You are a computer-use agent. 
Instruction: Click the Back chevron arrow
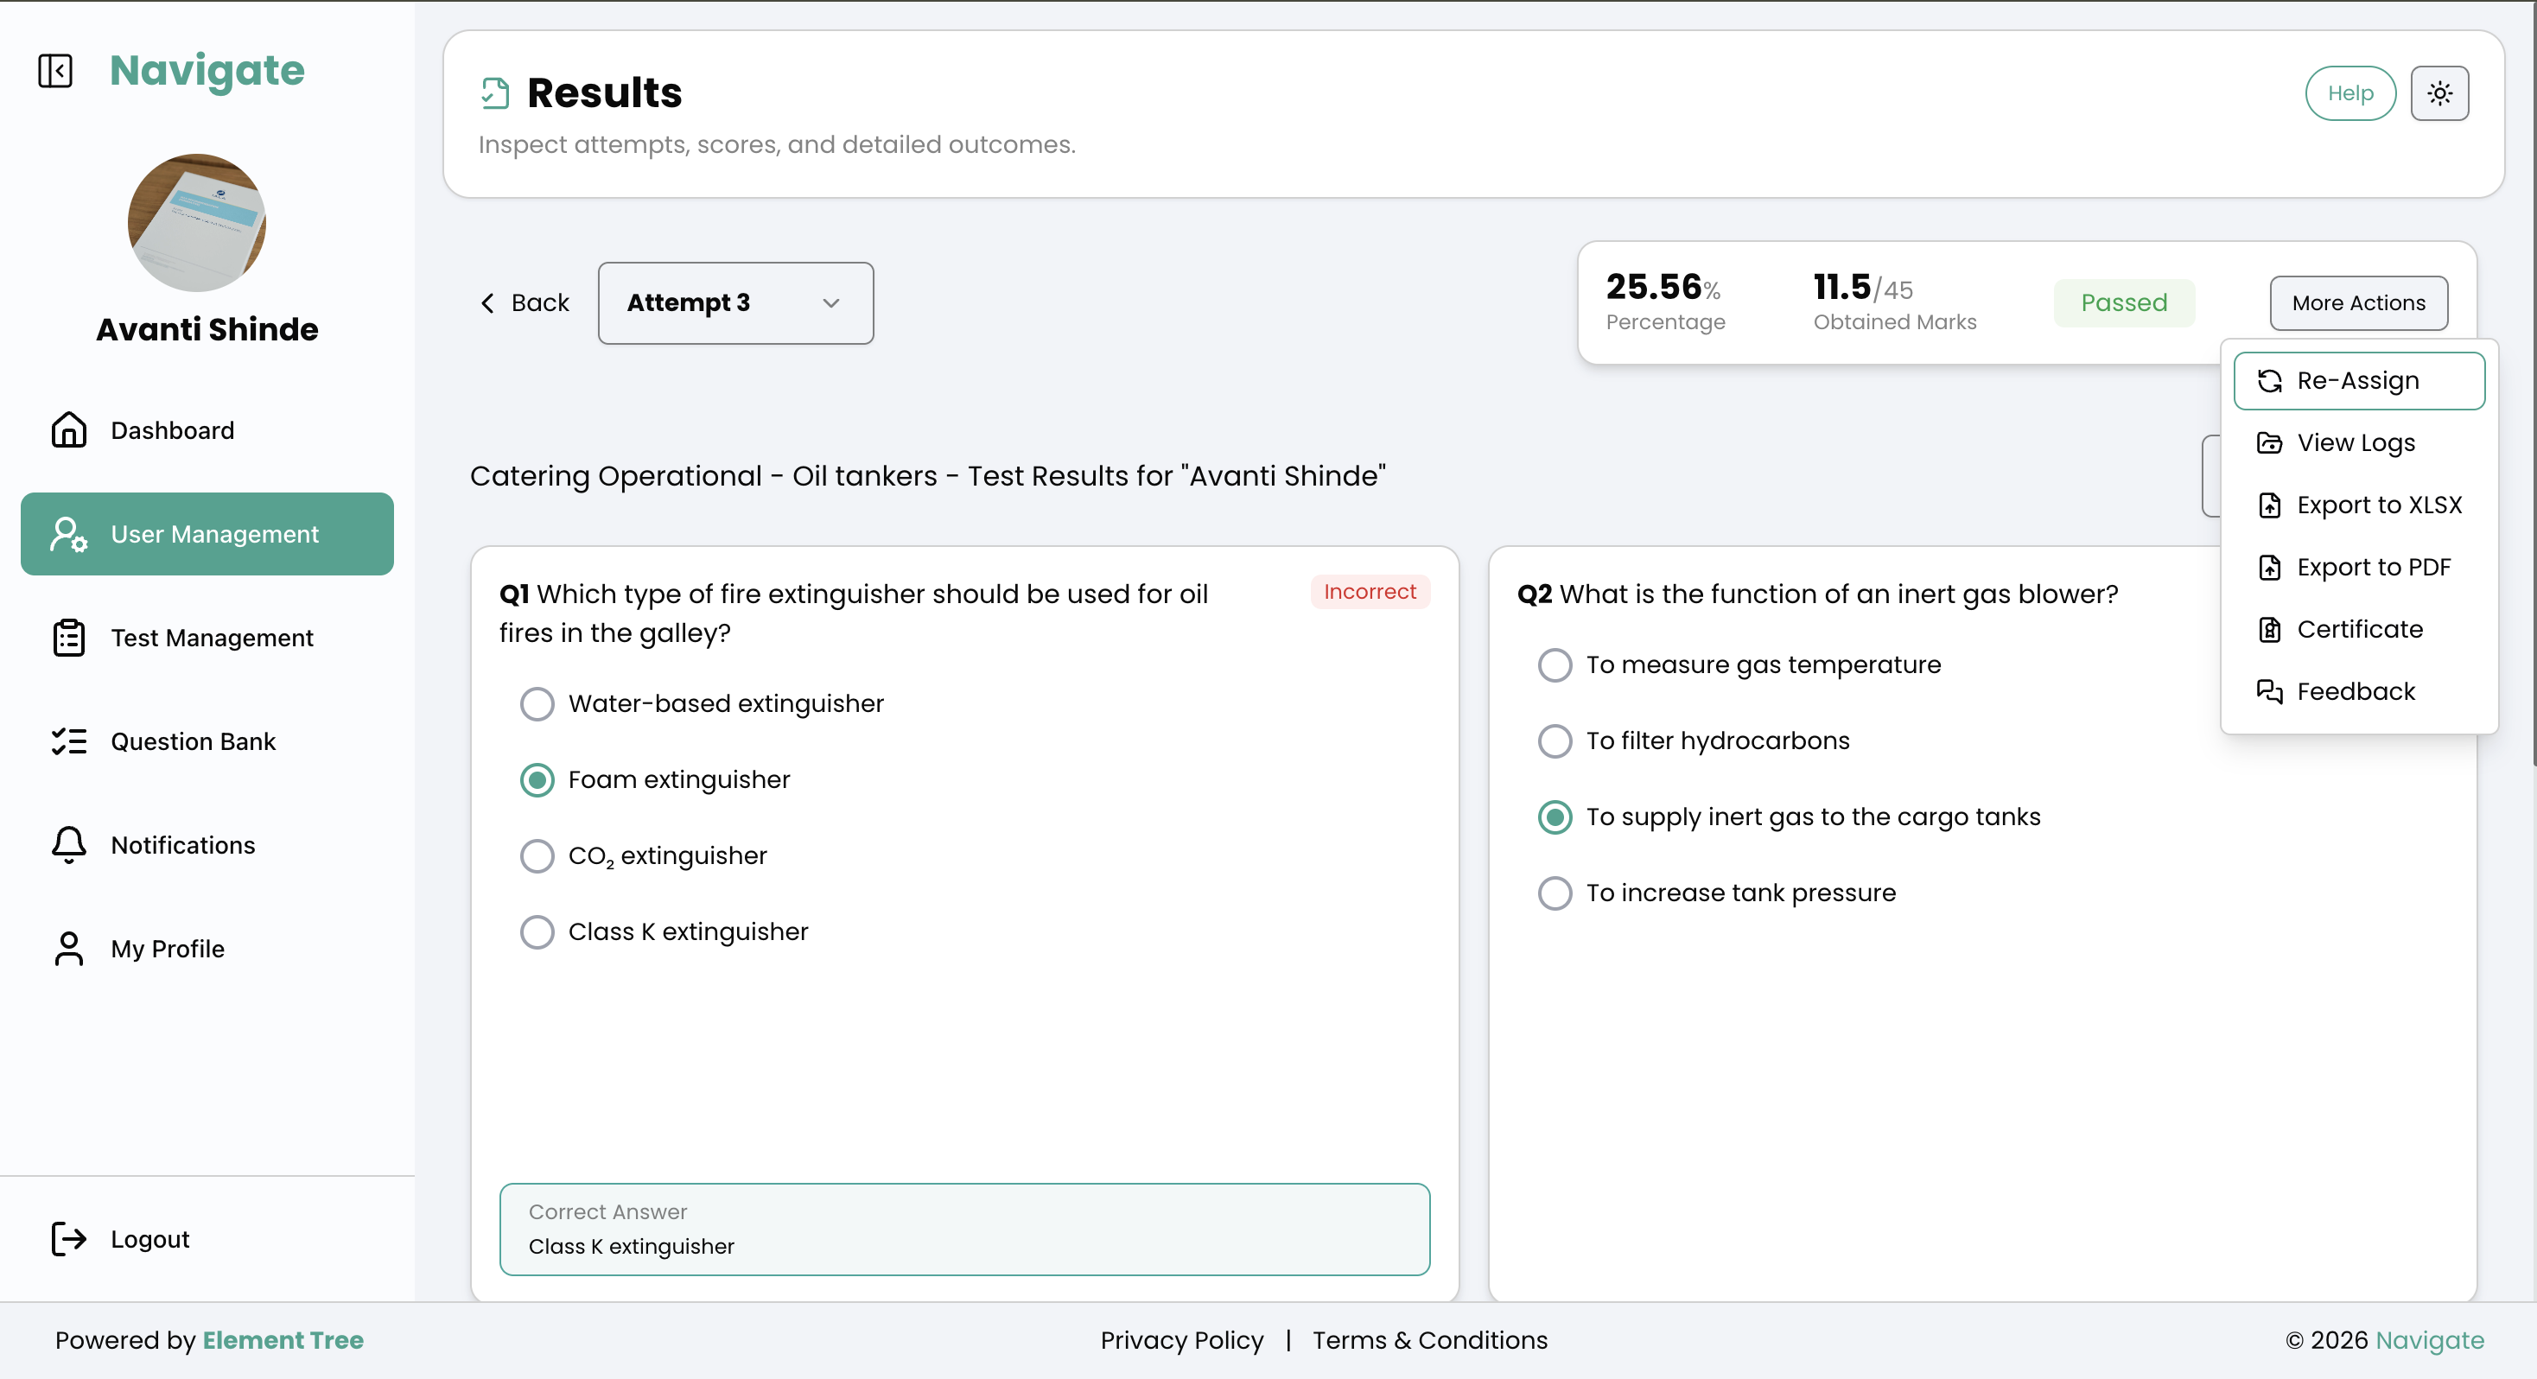tap(487, 302)
